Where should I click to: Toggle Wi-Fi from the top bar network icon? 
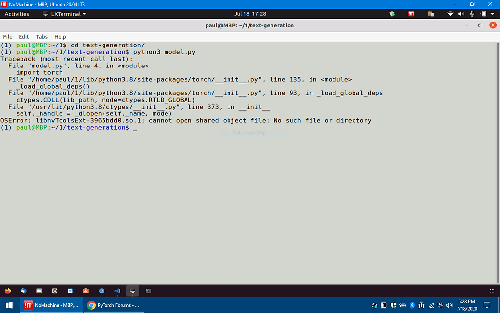pyautogui.click(x=450, y=14)
